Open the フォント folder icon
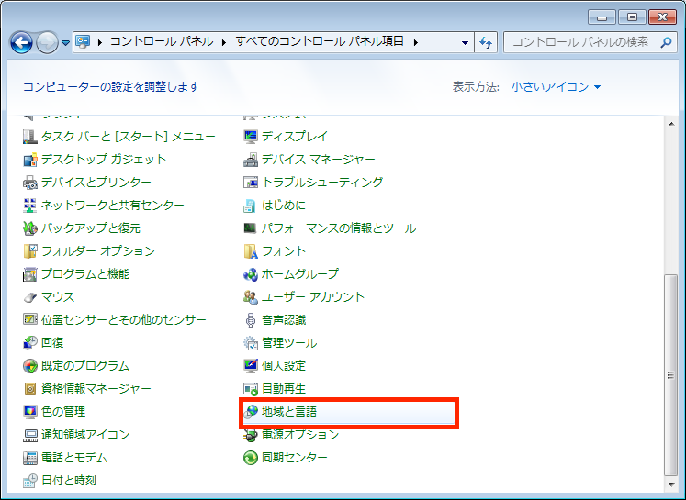The width and height of the screenshot is (686, 500). (x=251, y=251)
